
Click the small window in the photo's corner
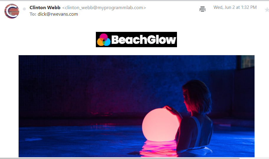pos(247,62)
